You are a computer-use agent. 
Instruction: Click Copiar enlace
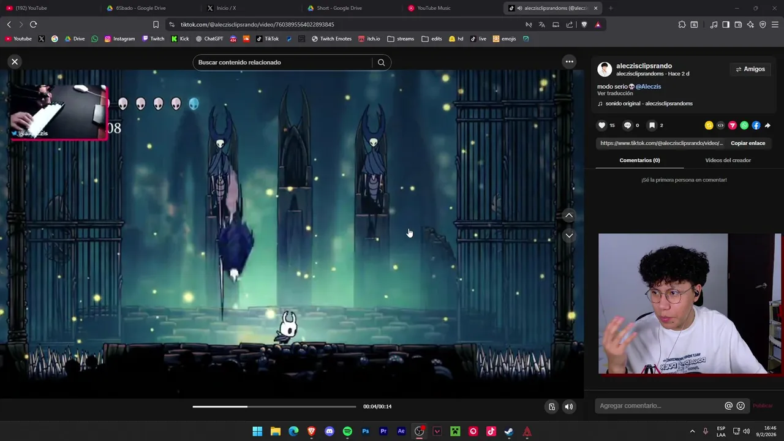click(x=748, y=143)
